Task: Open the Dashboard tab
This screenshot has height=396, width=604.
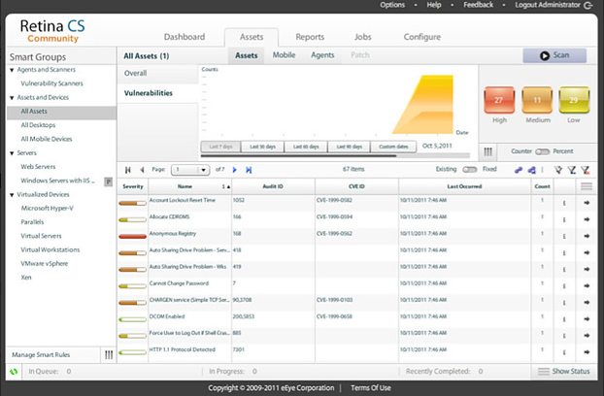Action: (x=185, y=37)
